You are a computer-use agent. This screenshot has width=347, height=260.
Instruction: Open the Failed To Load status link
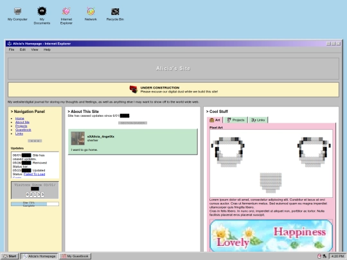click(x=34, y=174)
